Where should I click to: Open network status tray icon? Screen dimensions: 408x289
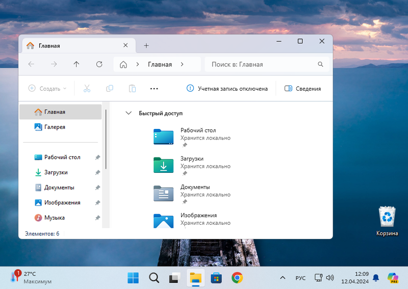pos(318,278)
